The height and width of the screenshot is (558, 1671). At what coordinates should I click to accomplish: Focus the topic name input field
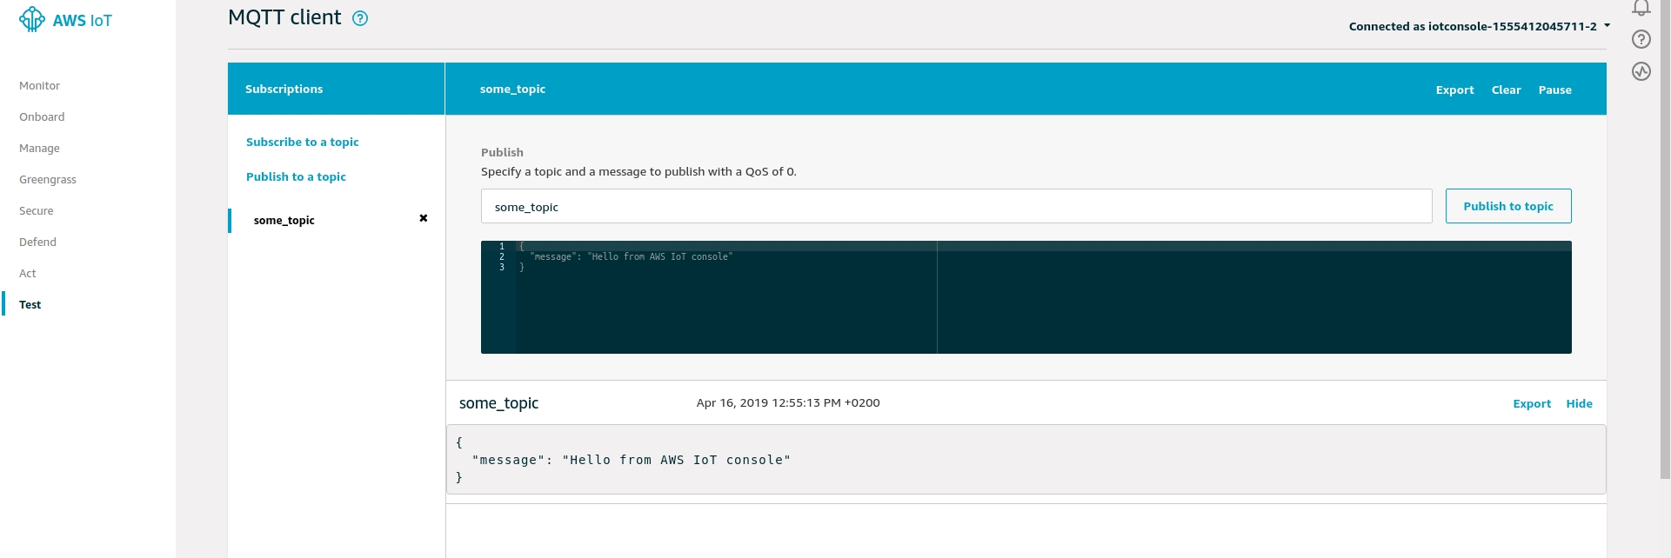click(x=956, y=206)
